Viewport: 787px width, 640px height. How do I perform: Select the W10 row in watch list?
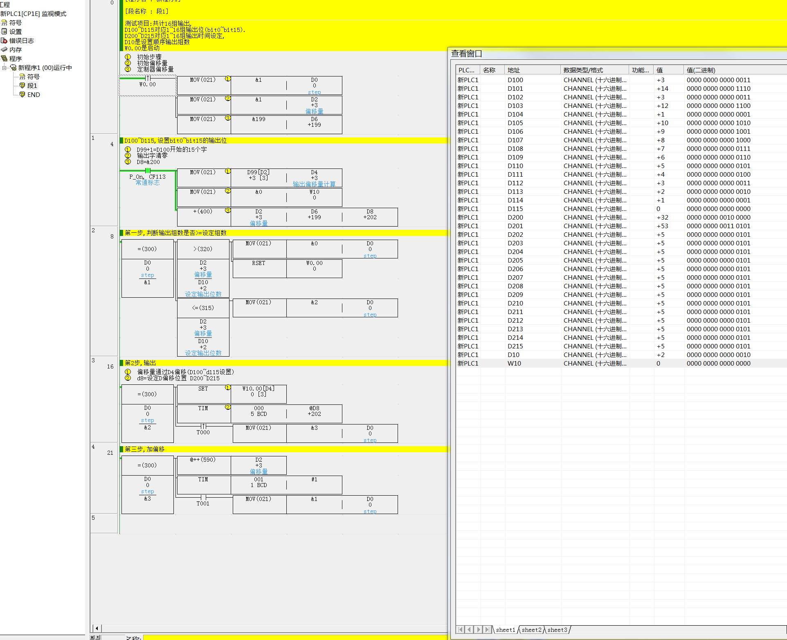(514, 363)
